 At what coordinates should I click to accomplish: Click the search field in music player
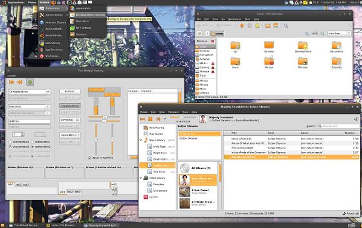[338, 126]
